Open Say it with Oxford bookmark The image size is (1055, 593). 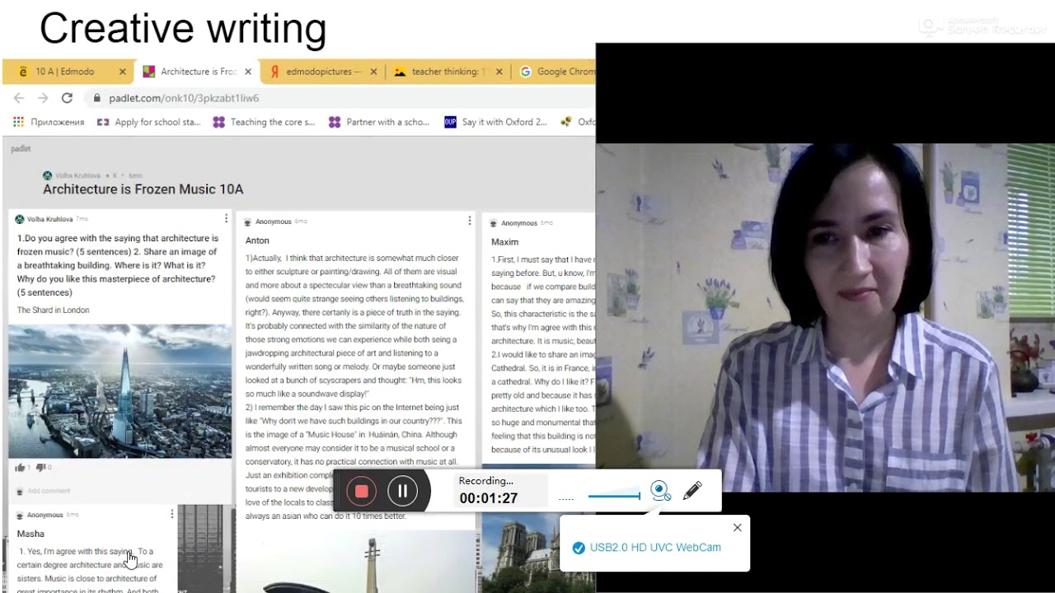495,122
